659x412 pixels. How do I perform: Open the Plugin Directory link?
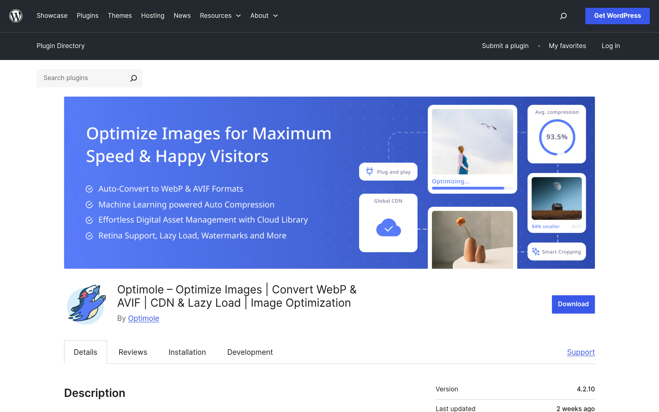[60, 46]
